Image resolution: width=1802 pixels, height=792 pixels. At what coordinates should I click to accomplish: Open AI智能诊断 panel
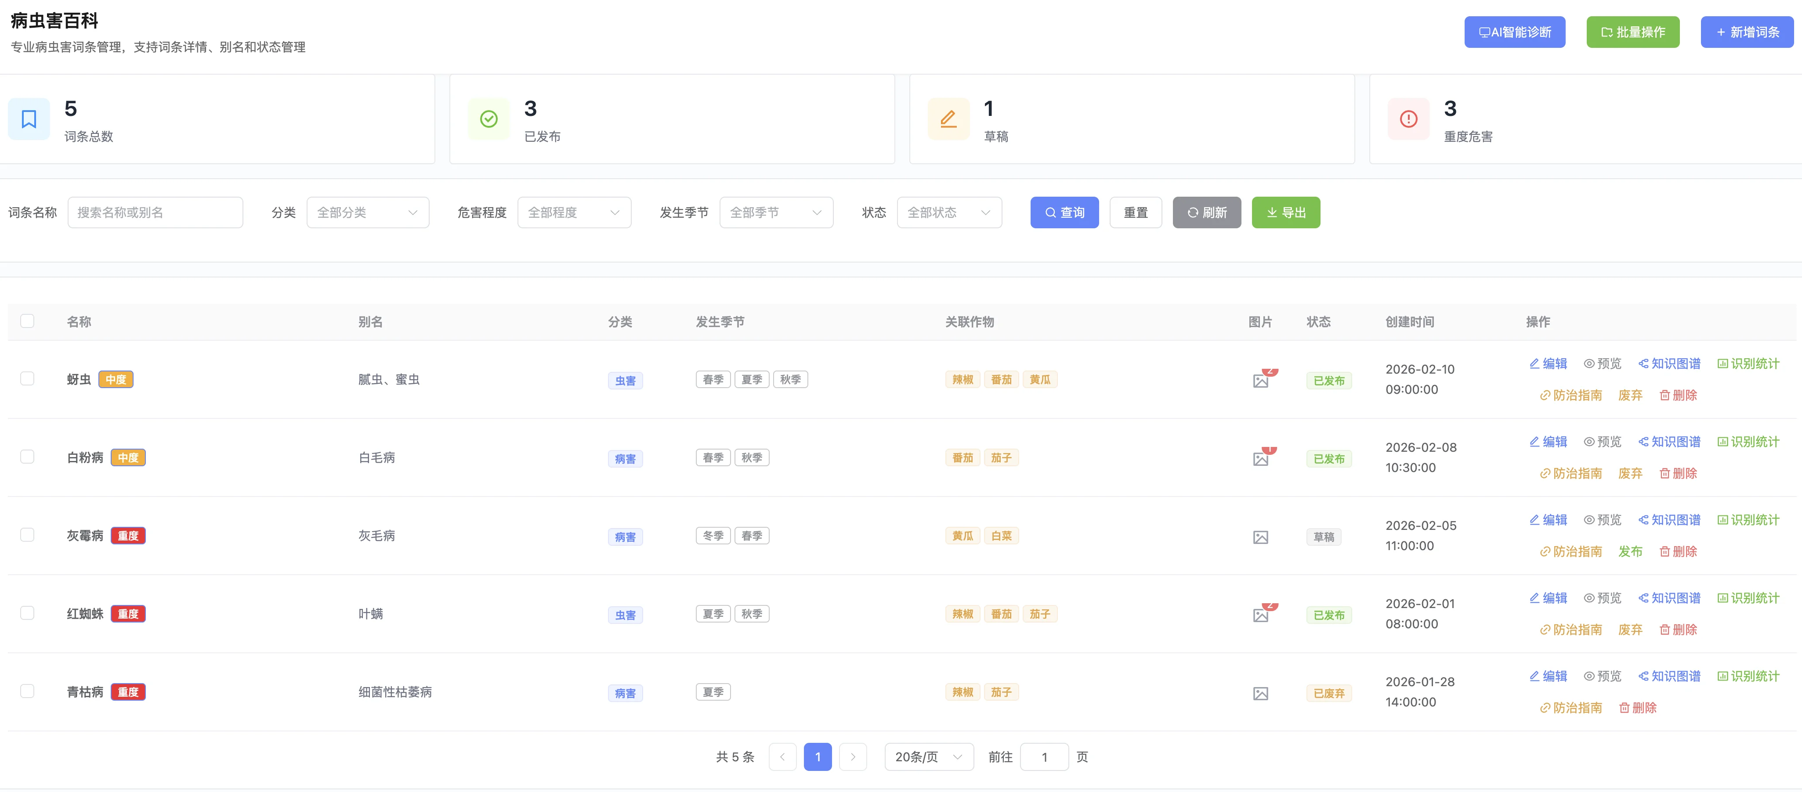pos(1515,32)
